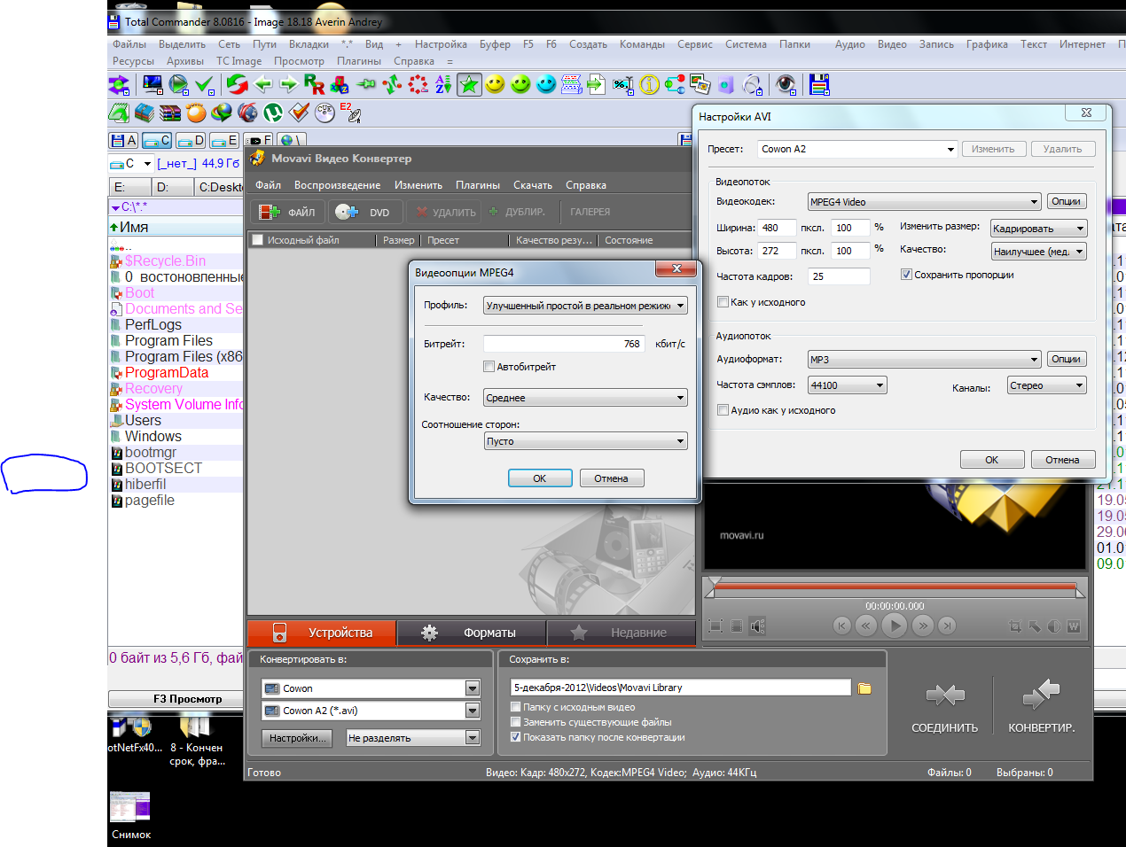
Task: Click the eye icon in Total Commander toolbar
Action: click(x=786, y=84)
